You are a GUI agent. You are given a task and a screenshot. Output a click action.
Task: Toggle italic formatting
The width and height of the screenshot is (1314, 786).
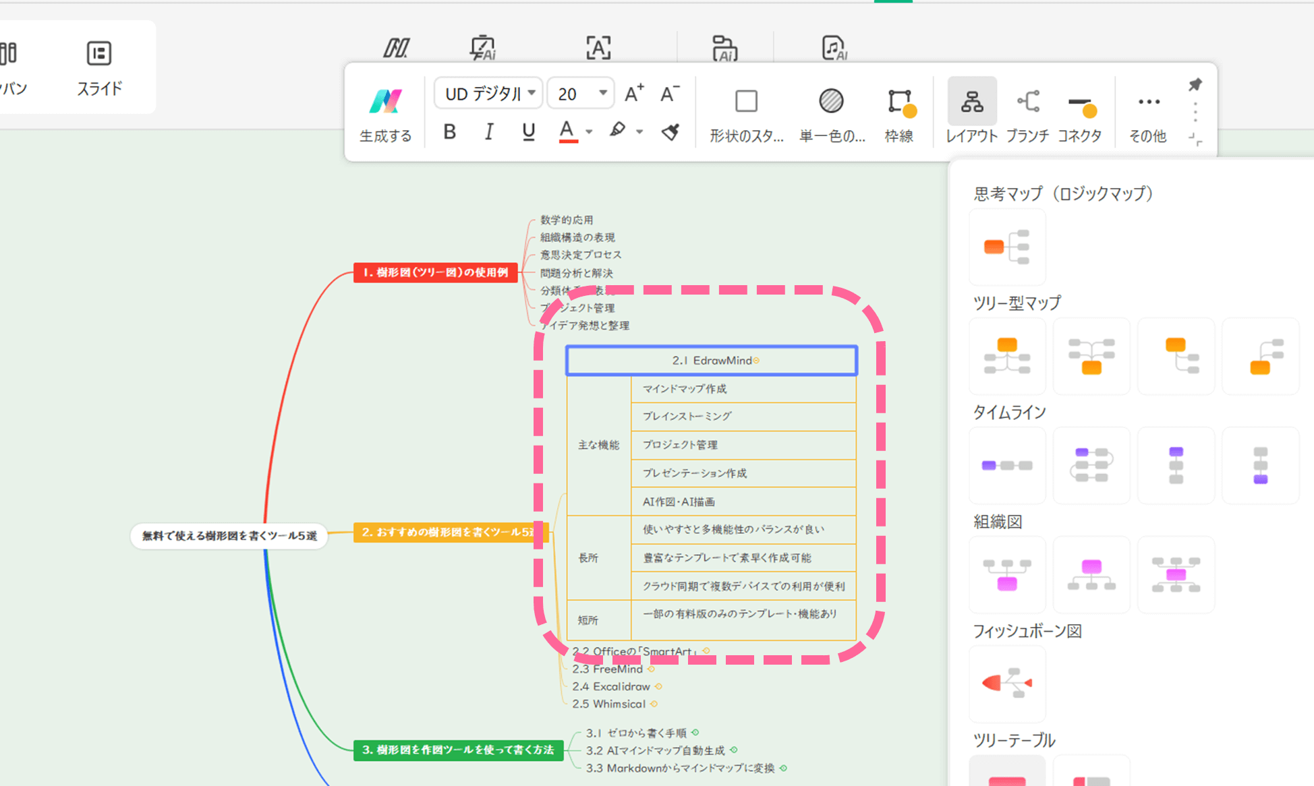(x=489, y=131)
